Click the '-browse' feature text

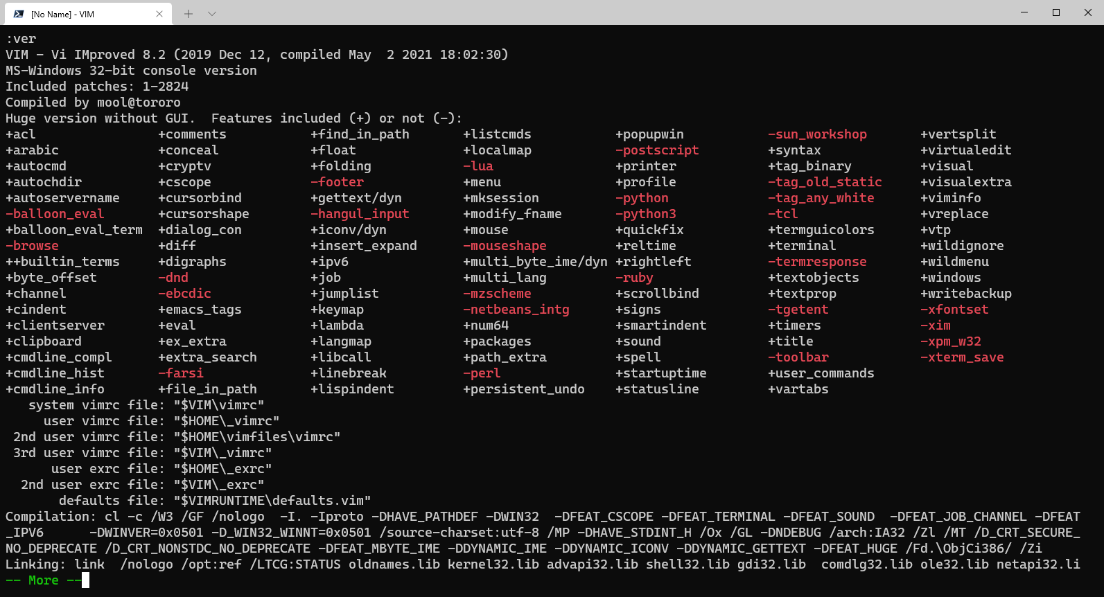(x=32, y=246)
